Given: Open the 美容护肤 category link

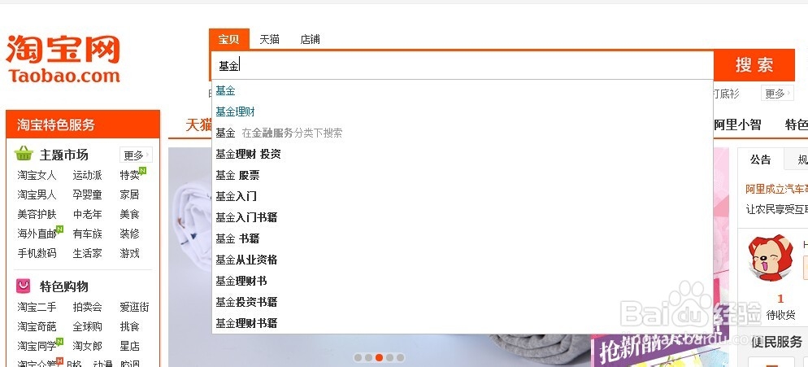Looking at the screenshot, I should 37,214.
